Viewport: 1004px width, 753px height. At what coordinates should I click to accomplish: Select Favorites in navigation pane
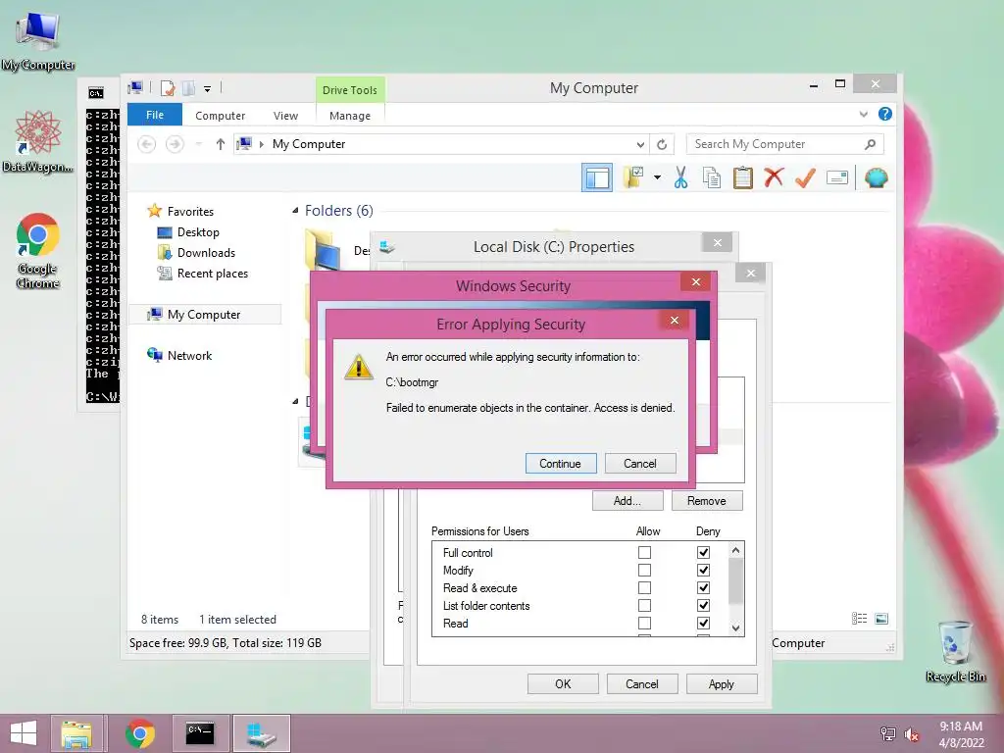click(x=190, y=212)
